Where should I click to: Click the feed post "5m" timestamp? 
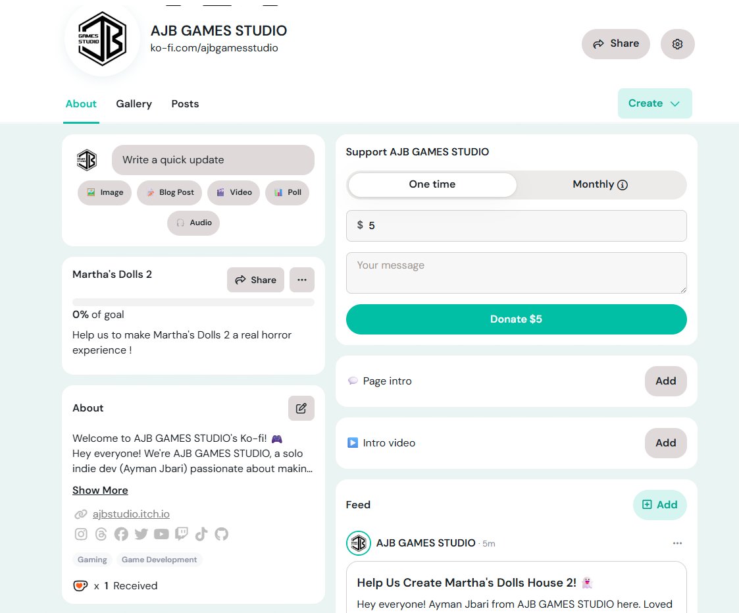(x=489, y=544)
